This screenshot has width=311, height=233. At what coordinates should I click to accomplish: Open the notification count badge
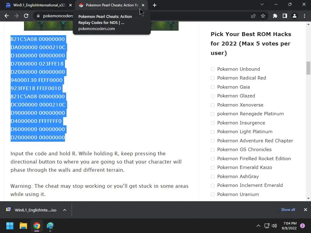302,226
